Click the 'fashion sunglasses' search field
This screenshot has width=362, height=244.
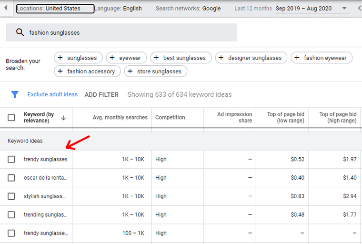tap(121, 32)
